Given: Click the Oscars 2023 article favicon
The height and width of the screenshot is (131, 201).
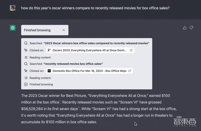Looking at the screenshot, I should click(x=49, y=50).
